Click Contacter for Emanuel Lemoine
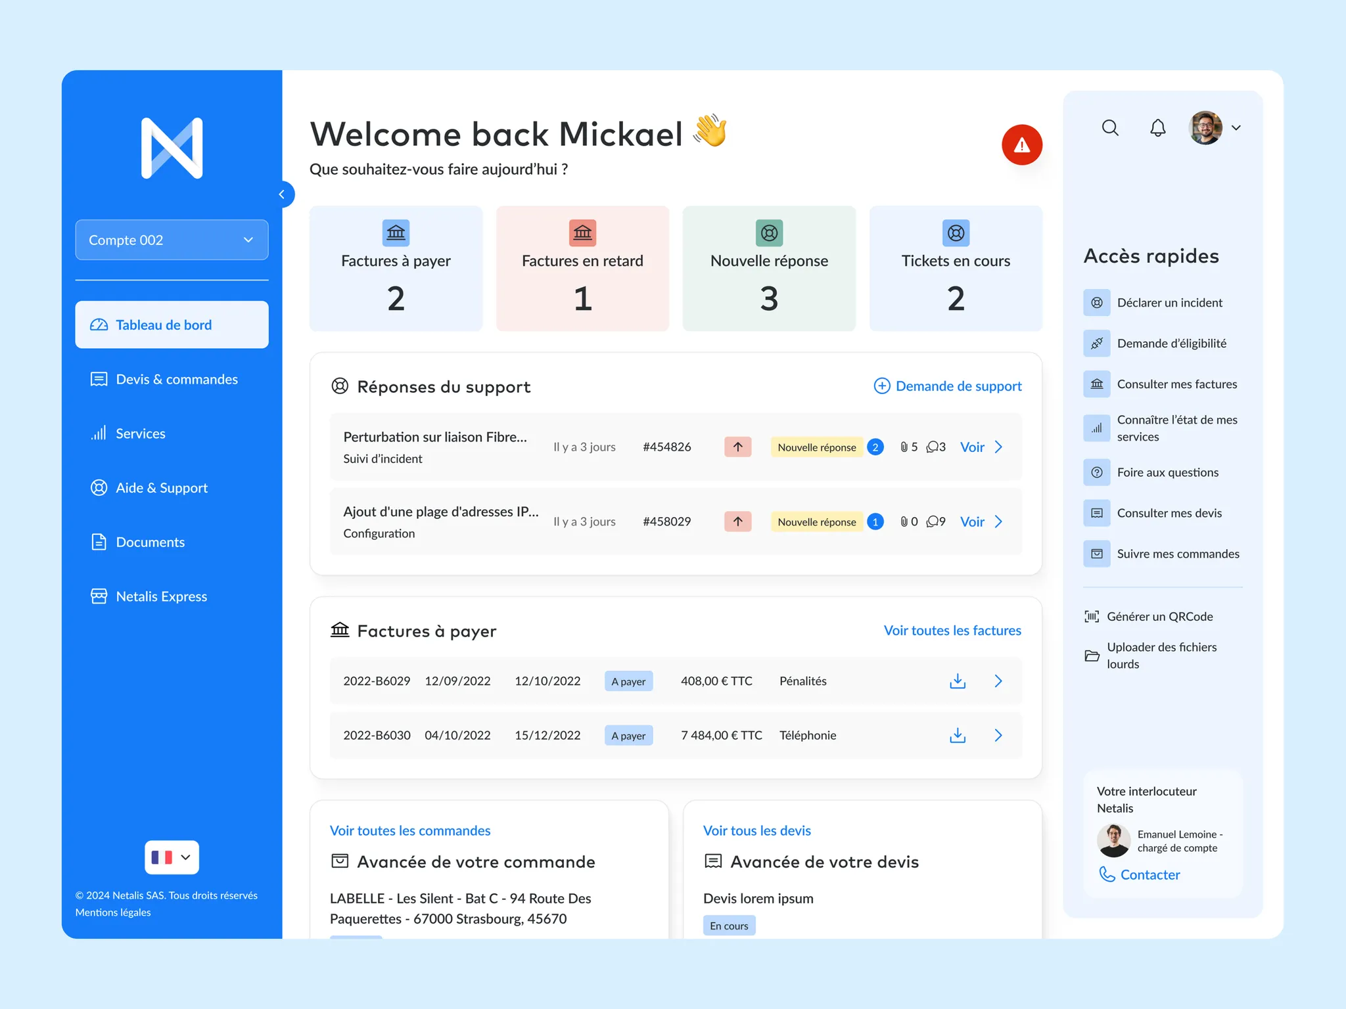Image resolution: width=1346 pixels, height=1009 pixels. click(x=1140, y=874)
